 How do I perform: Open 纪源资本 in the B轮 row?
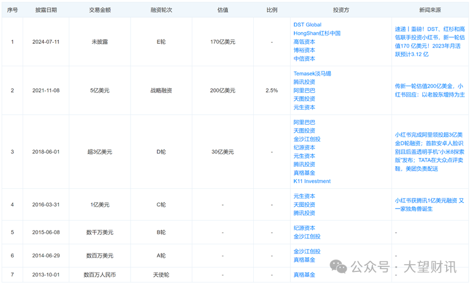pos(304,228)
